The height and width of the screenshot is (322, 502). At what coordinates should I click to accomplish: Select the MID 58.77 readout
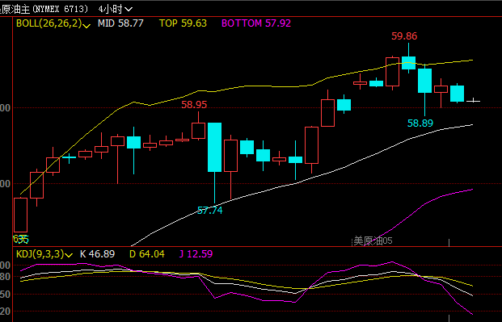click(120, 23)
